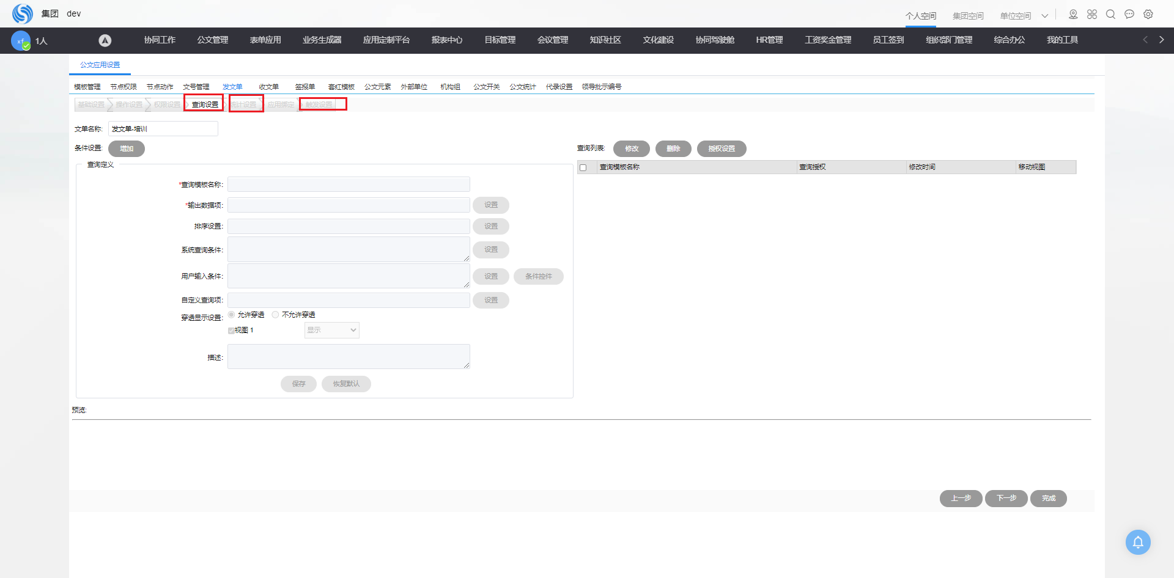Open 工资奖金管理 menu
Viewport: 1174px width, 578px height.
coord(828,40)
